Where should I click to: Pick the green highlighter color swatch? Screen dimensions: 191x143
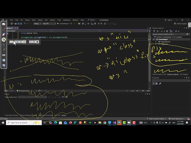pos(21,42)
